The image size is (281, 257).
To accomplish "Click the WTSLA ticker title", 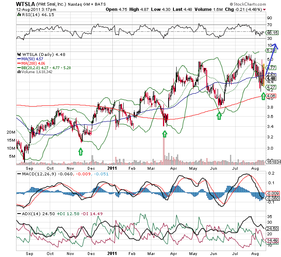I will coord(25,4).
